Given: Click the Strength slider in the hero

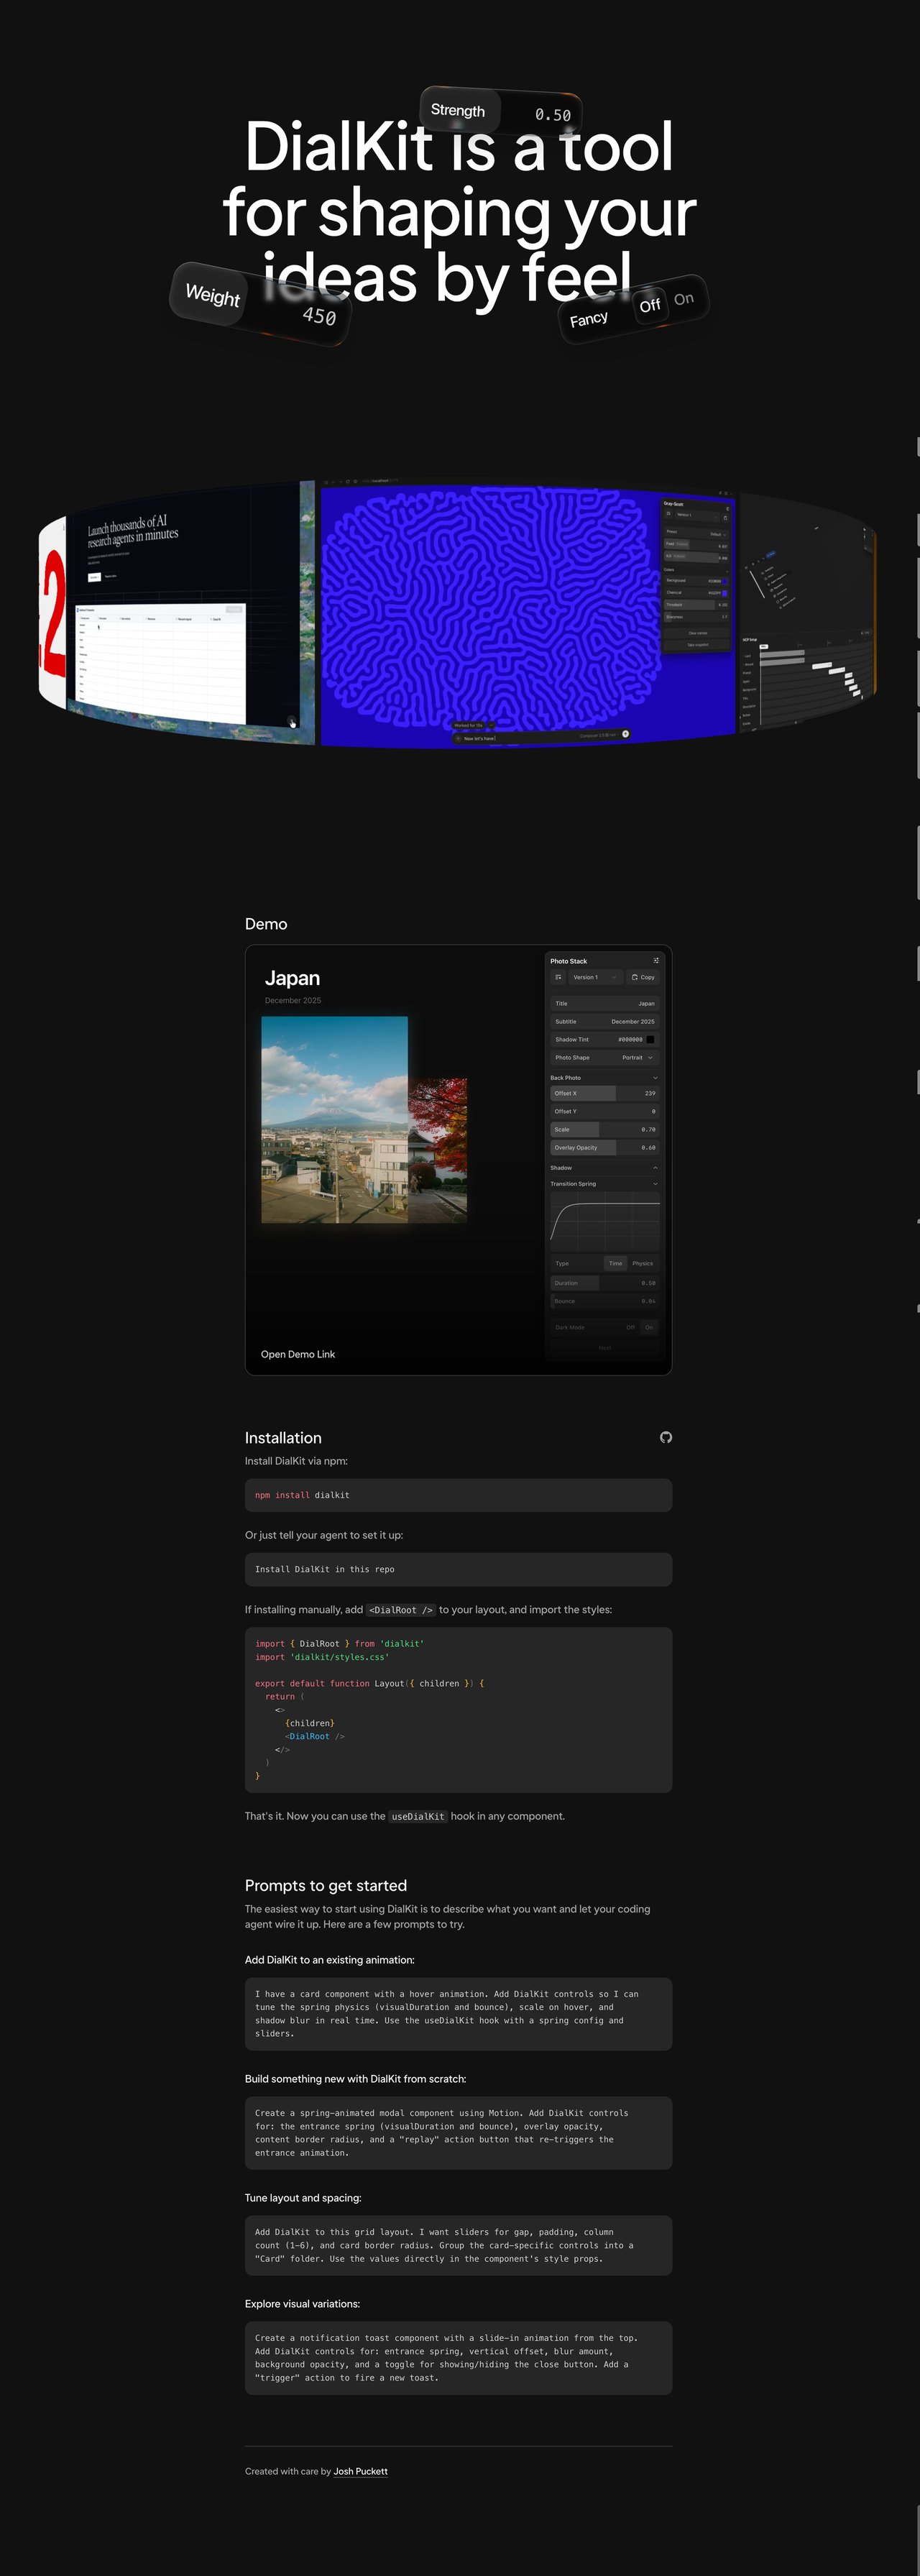Looking at the screenshot, I should point(501,112).
